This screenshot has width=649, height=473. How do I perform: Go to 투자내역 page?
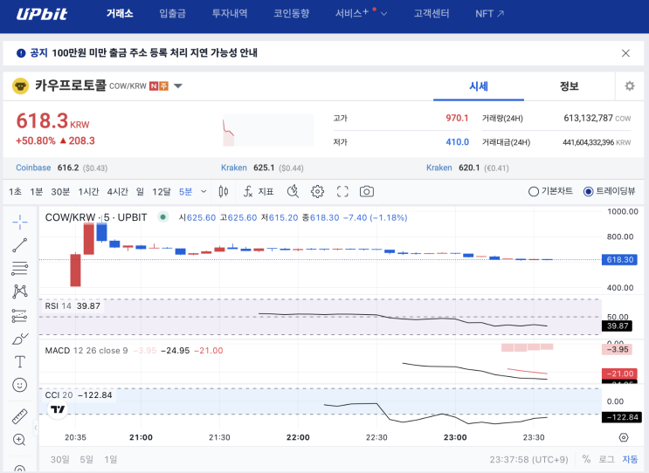(230, 14)
